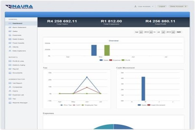This screenshot has height=130, width=195.
Task: Click the blue Sales bar in Overview chart
Action: coord(94,50)
